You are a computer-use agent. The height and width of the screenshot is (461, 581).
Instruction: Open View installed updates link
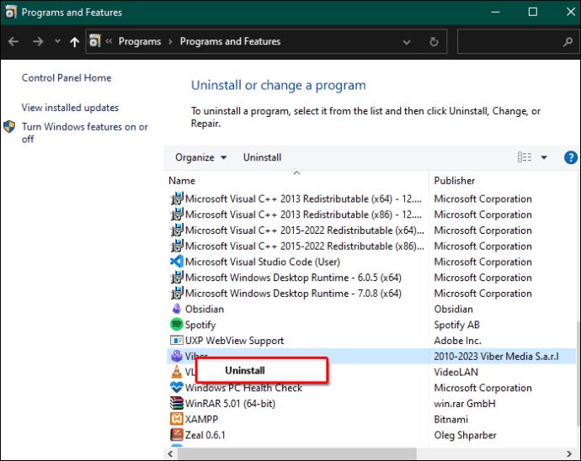point(70,108)
